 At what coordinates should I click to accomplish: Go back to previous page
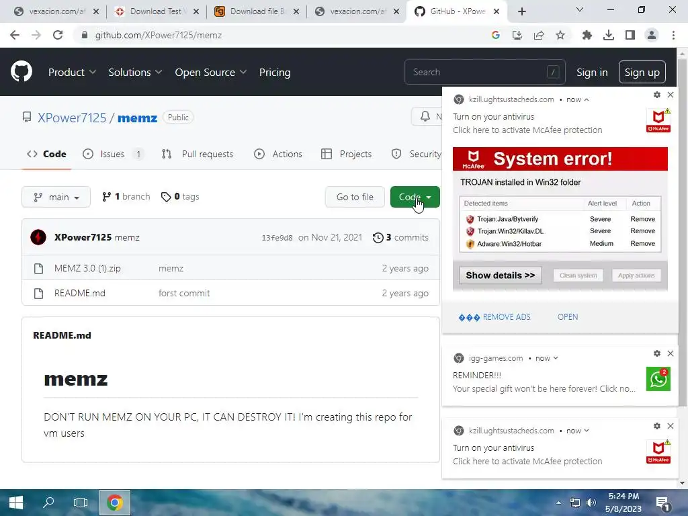[x=15, y=35]
